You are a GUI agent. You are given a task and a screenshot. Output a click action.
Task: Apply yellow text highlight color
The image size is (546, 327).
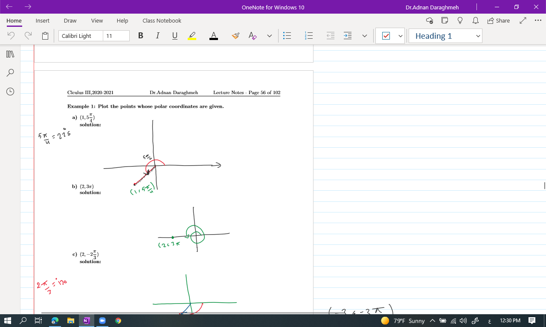click(192, 36)
